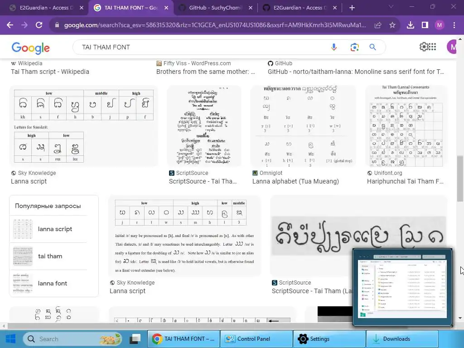Start voice search with microphone icon

(x=334, y=47)
